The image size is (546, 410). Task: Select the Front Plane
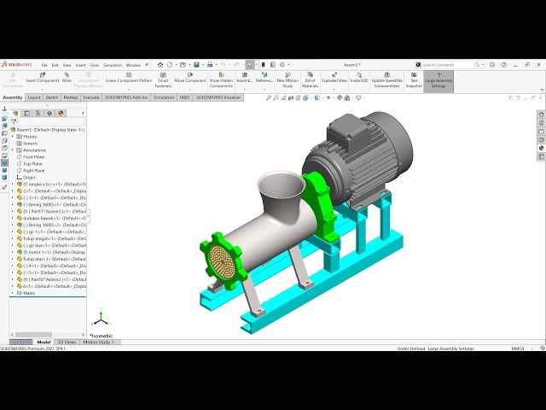pyautogui.click(x=33, y=157)
